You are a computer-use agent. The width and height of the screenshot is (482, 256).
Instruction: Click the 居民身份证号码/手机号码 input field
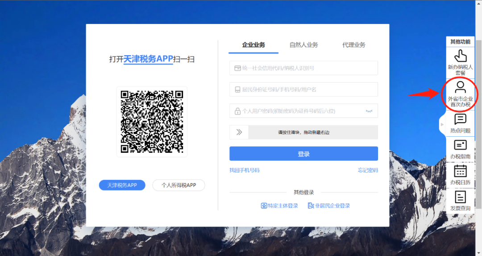click(x=304, y=89)
